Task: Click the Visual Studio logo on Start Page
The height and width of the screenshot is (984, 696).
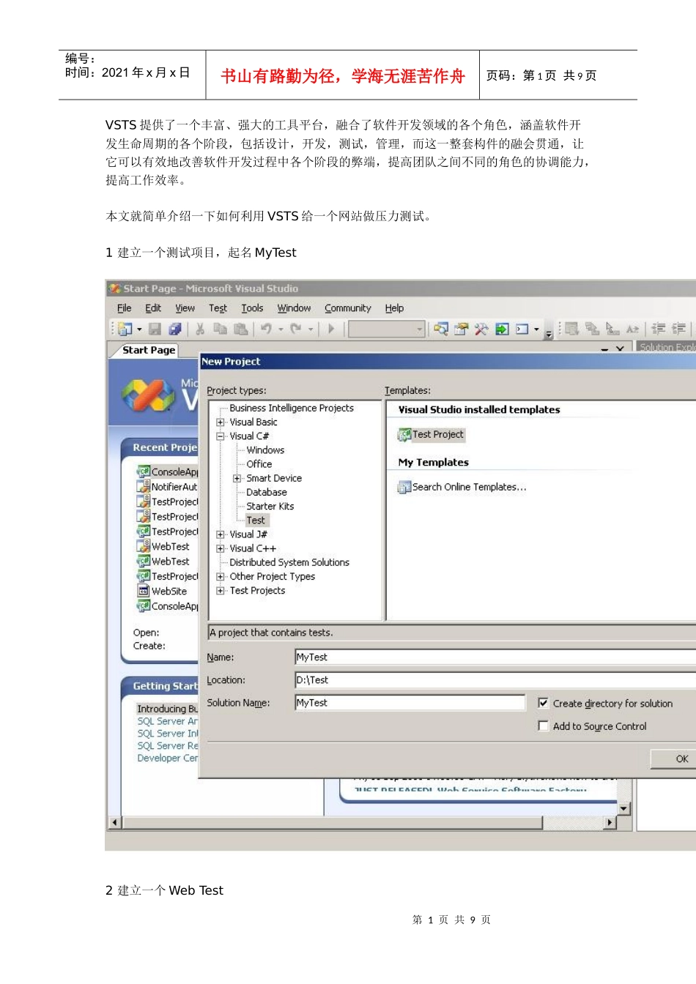Action: tap(149, 395)
